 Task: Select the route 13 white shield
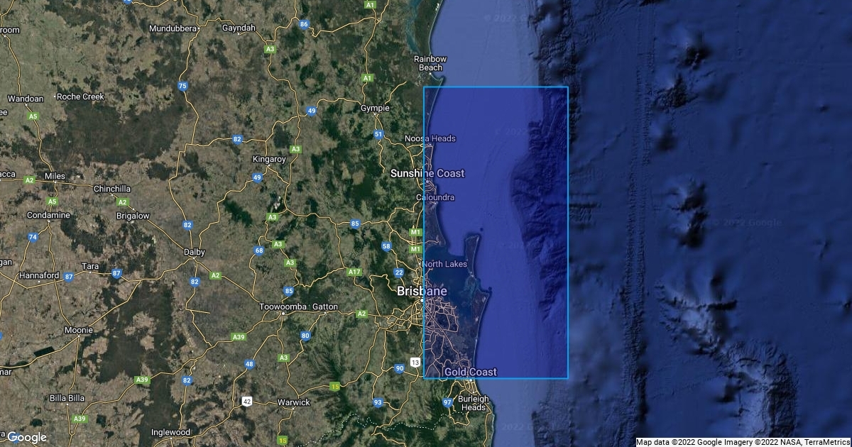[415, 363]
